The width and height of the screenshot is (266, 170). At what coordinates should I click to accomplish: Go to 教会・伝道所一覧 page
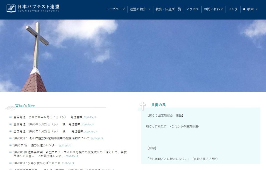pyautogui.click(x=168, y=9)
